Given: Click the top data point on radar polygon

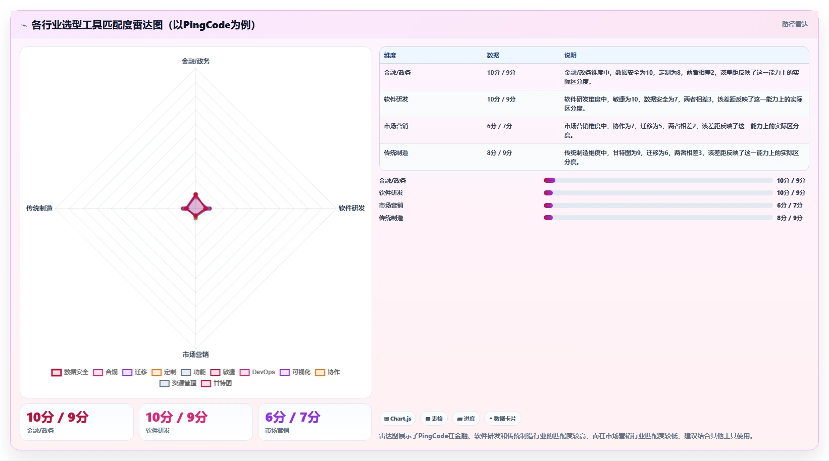Looking at the screenshot, I should click(196, 194).
